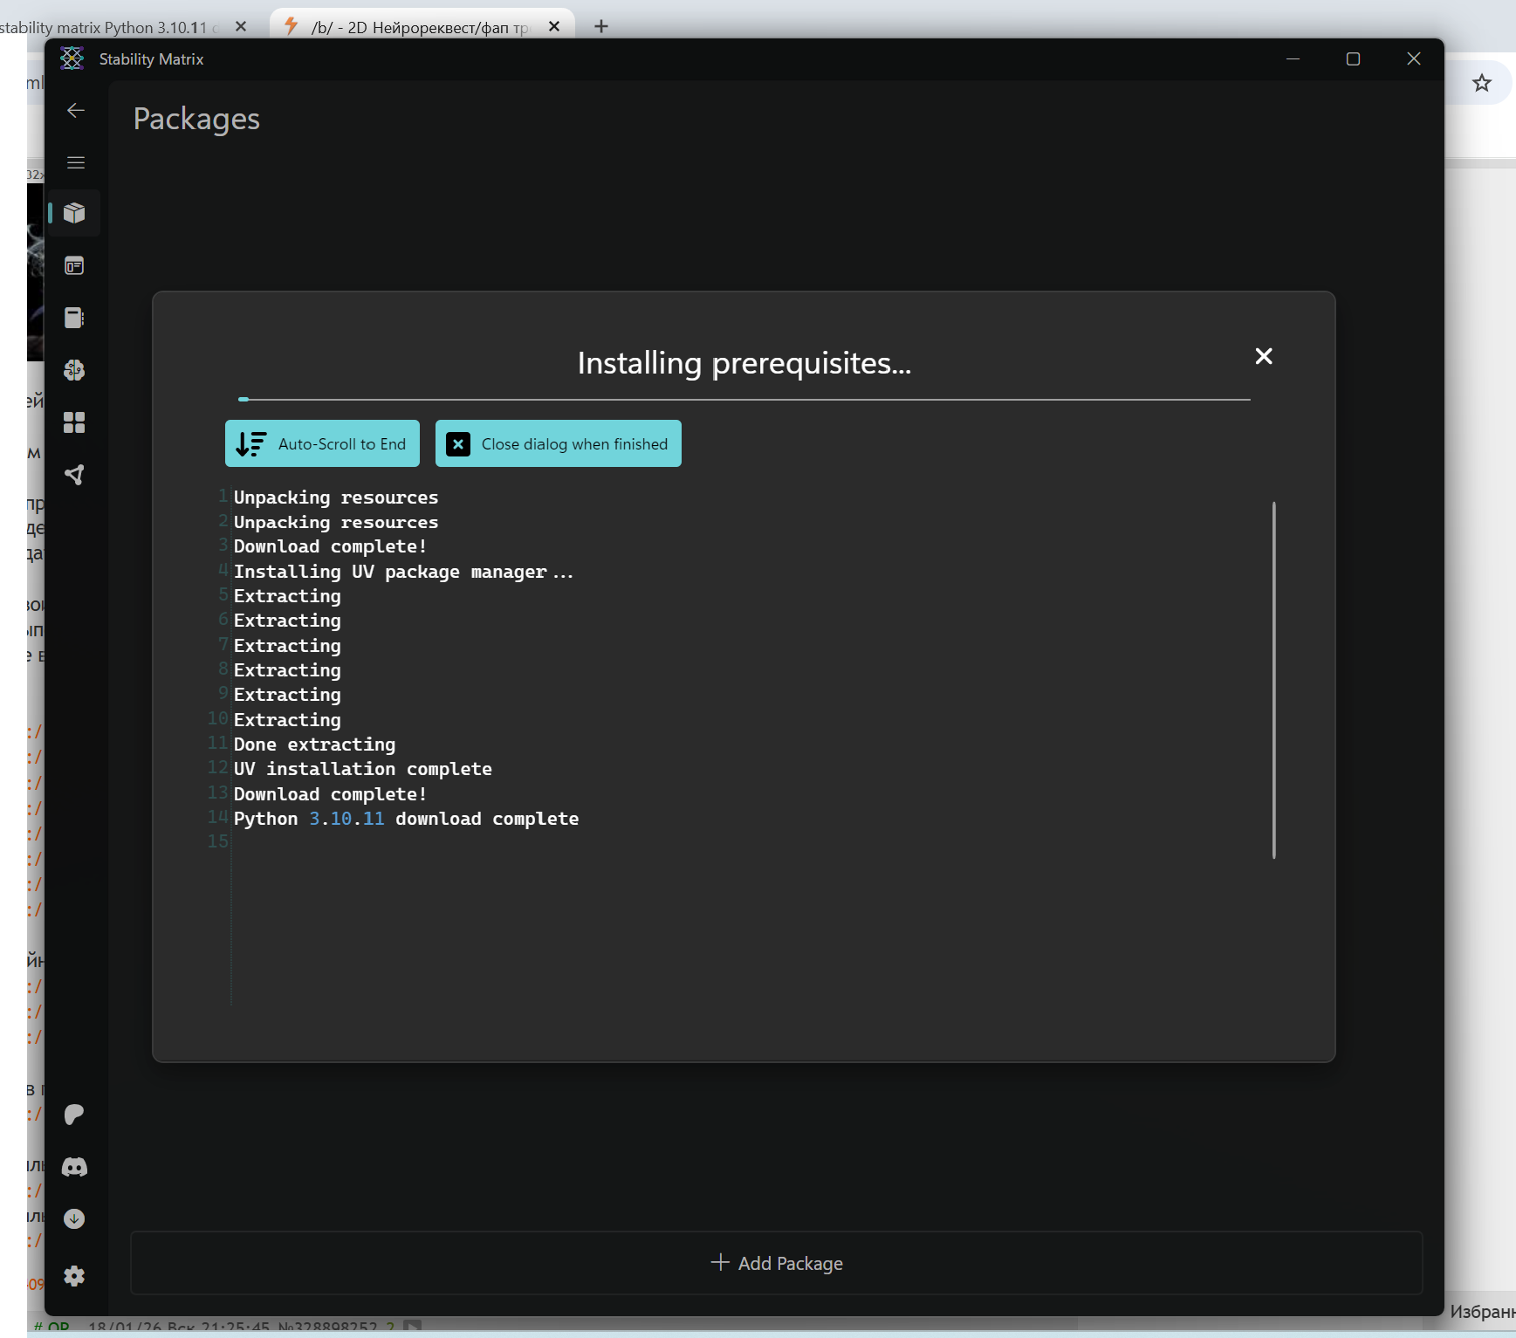The image size is (1516, 1338).
Task: Open the Inference page icon in sidebar
Action: (x=74, y=265)
